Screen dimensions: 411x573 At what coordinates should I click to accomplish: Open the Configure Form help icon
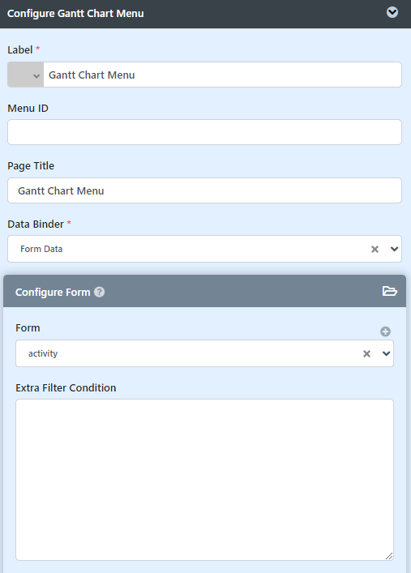99,292
